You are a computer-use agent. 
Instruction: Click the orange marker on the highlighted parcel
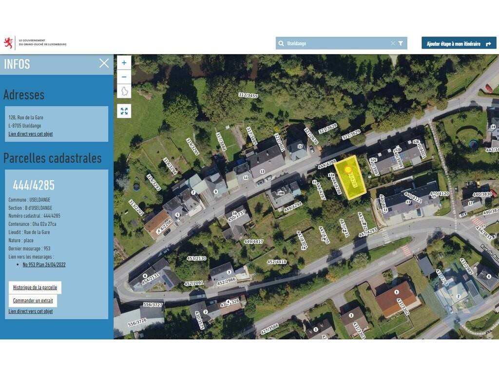coord(348,169)
